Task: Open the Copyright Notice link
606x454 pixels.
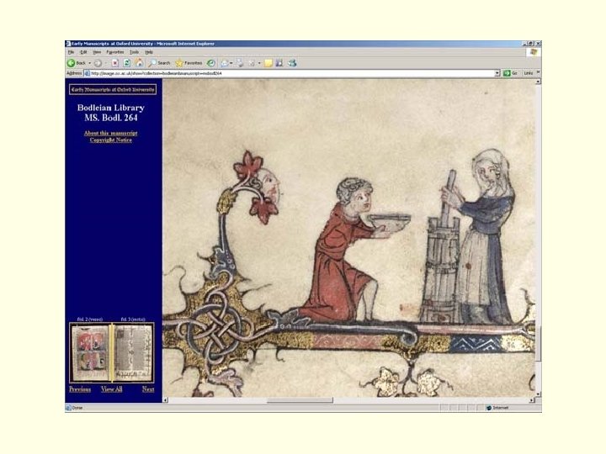Action: coord(111,140)
